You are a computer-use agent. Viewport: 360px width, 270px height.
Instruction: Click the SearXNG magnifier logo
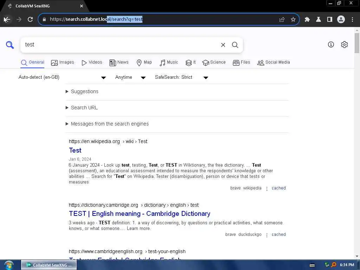click(10, 45)
